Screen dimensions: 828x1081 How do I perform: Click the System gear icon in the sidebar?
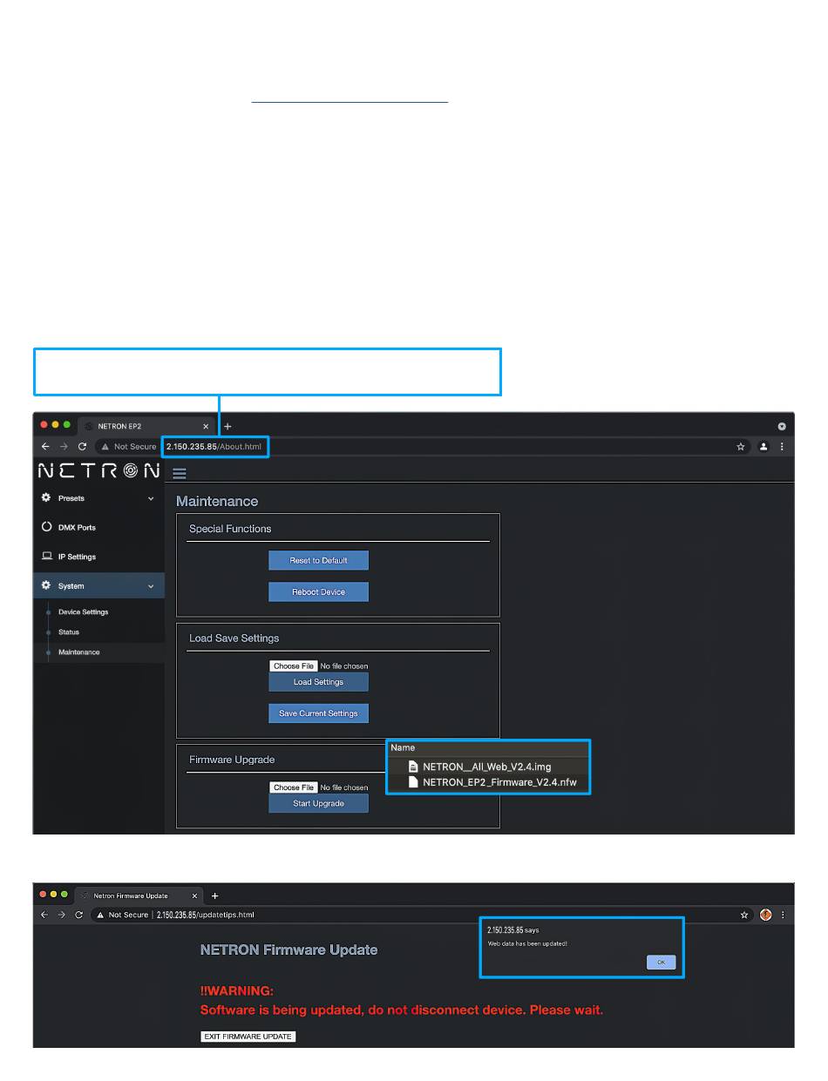pyautogui.click(x=46, y=585)
